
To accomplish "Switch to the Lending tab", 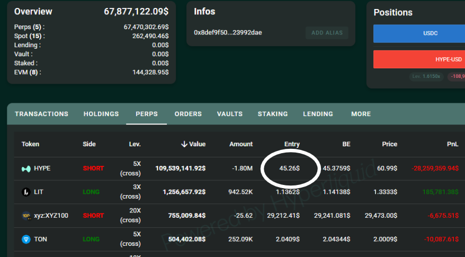I will pos(318,114).
